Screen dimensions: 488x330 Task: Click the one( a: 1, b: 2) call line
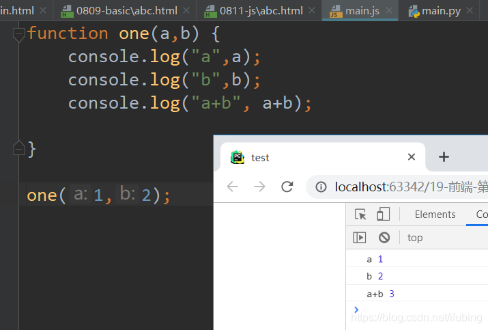(x=98, y=195)
